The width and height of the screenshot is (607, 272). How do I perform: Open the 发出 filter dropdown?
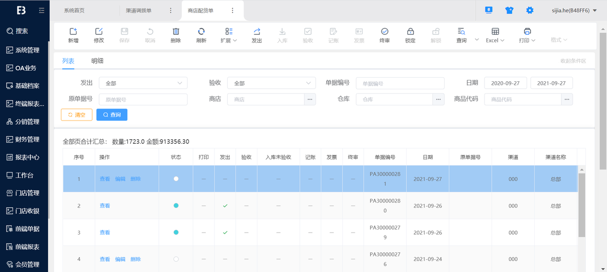click(143, 83)
